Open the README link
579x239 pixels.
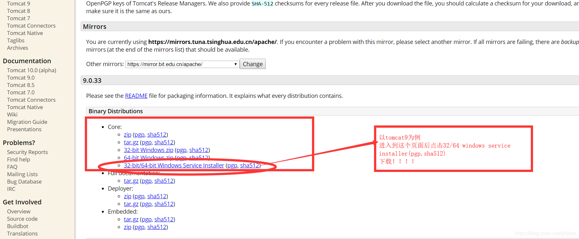coord(136,96)
